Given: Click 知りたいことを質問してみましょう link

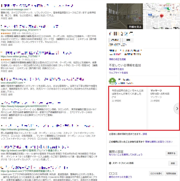Looking at the screenshot, I should (126, 155).
